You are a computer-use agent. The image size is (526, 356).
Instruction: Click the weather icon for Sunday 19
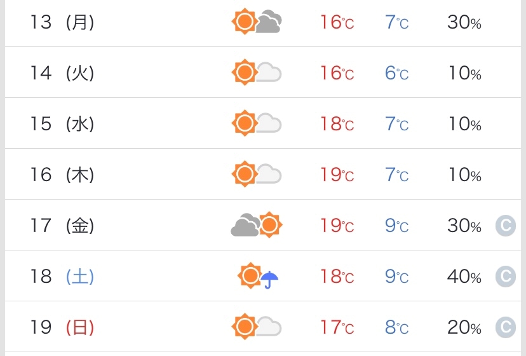click(x=257, y=327)
